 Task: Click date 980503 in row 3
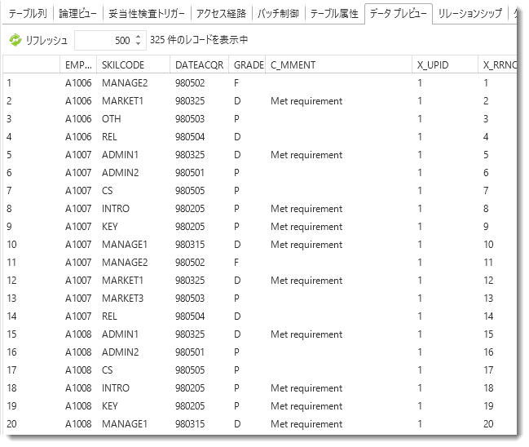(x=190, y=119)
